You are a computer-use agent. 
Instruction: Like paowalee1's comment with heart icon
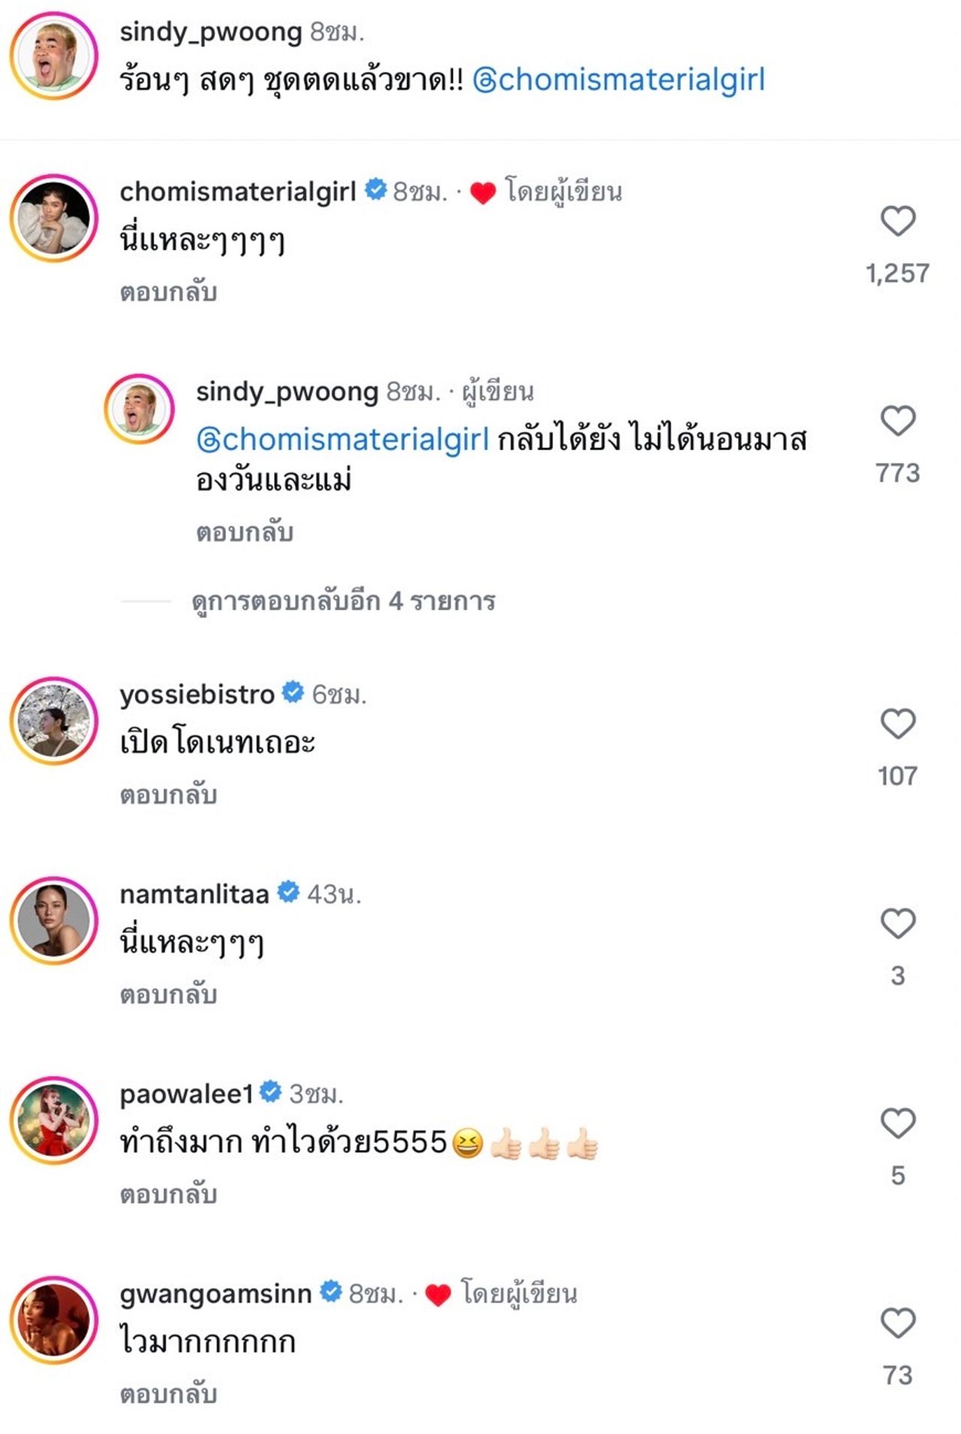[897, 1123]
